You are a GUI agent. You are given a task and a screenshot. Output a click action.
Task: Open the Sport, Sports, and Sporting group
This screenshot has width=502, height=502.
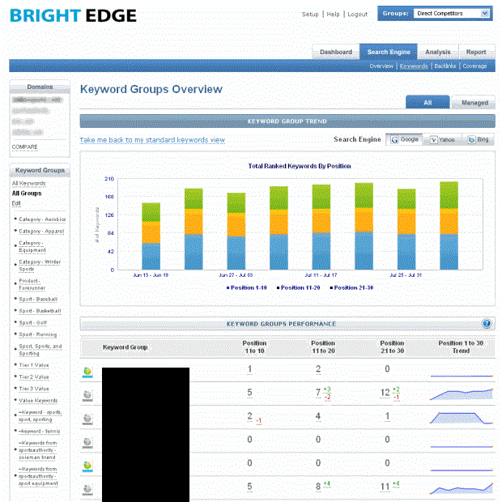pyautogui.click(x=40, y=350)
